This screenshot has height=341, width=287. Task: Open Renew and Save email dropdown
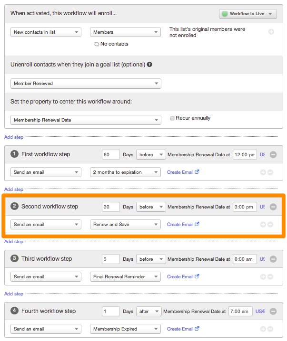click(125, 224)
